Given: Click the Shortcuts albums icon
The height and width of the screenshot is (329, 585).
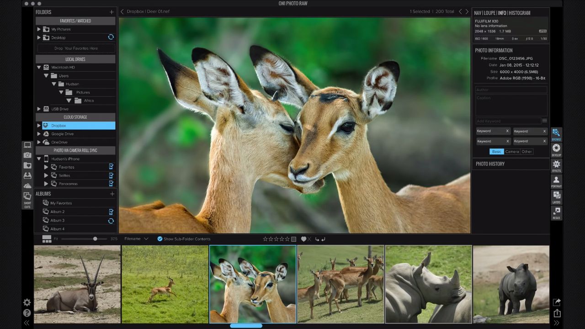Looking at the screenshot, I should point(27,196).
